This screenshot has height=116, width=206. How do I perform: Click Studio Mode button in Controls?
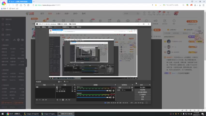143,95
